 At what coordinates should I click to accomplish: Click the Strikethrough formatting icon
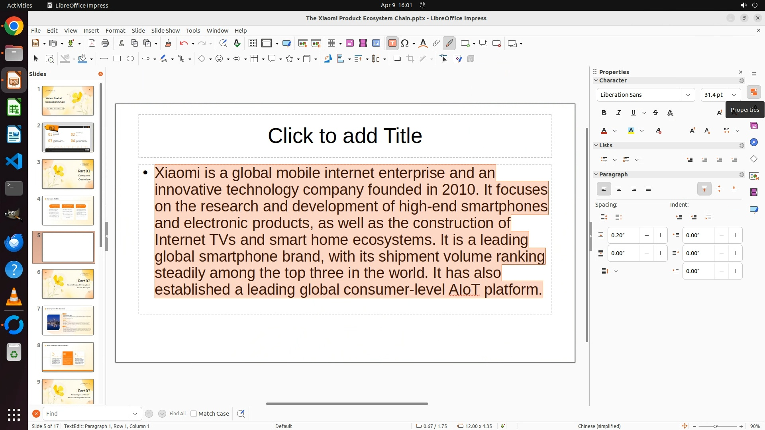click(655, 113)
